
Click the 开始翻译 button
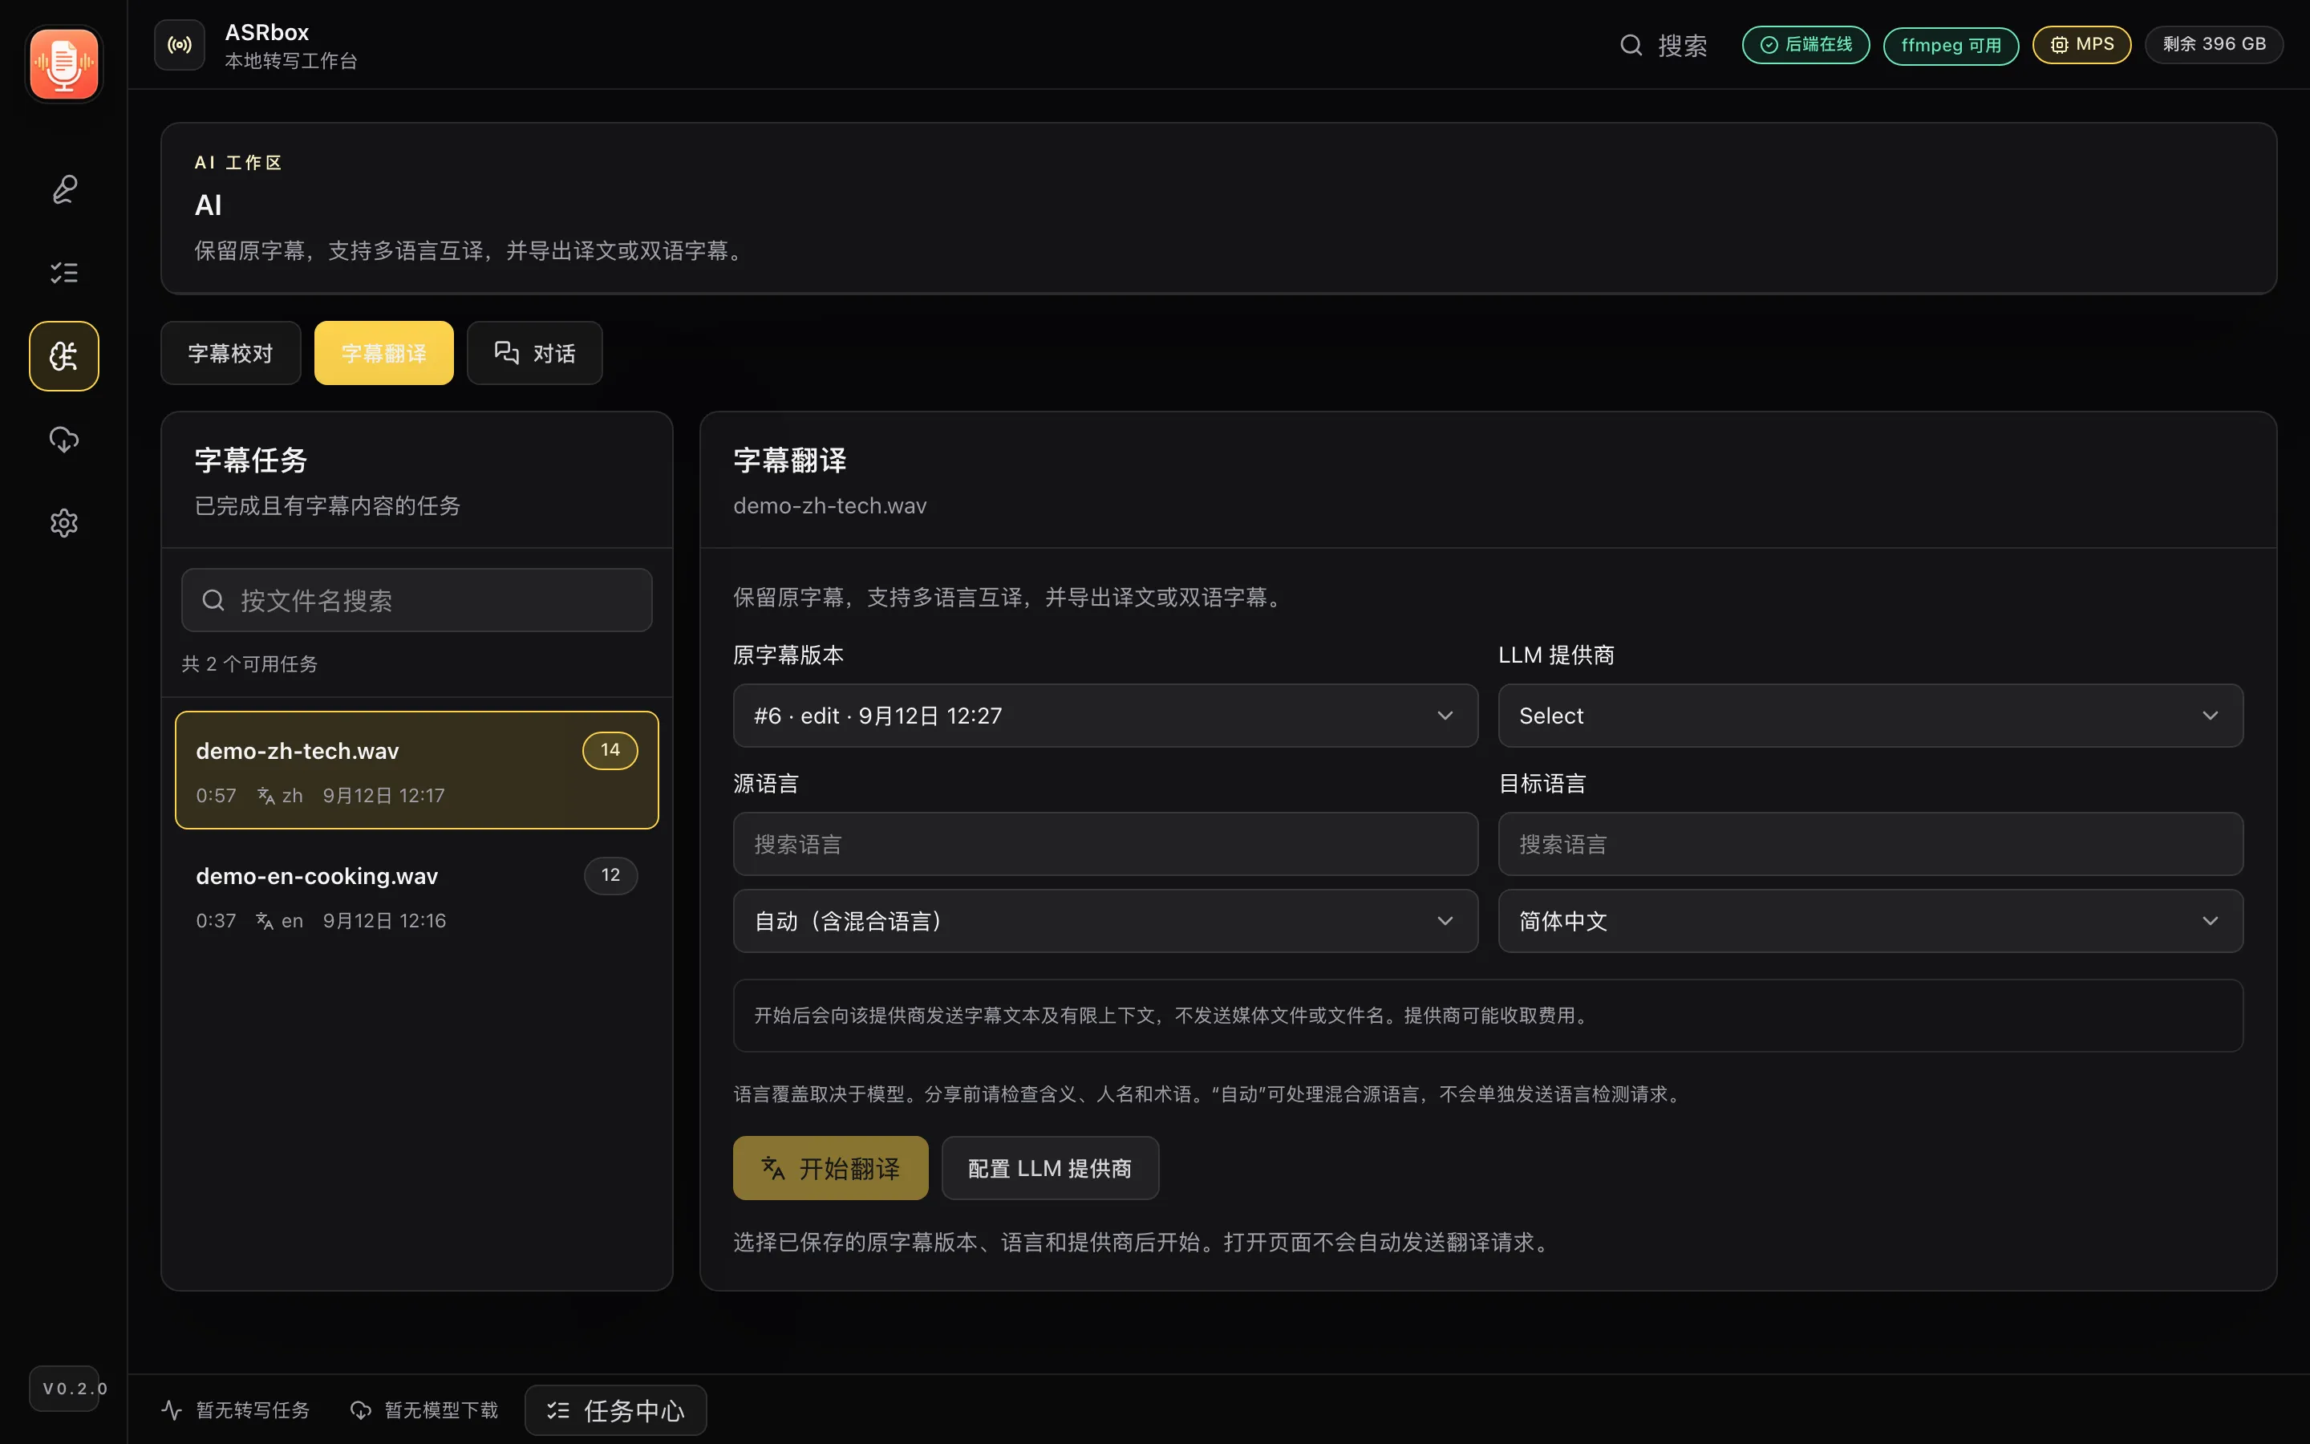coord(830,1167)
